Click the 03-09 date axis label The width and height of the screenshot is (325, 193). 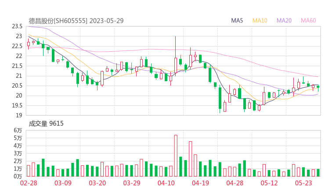coord(63,183)
